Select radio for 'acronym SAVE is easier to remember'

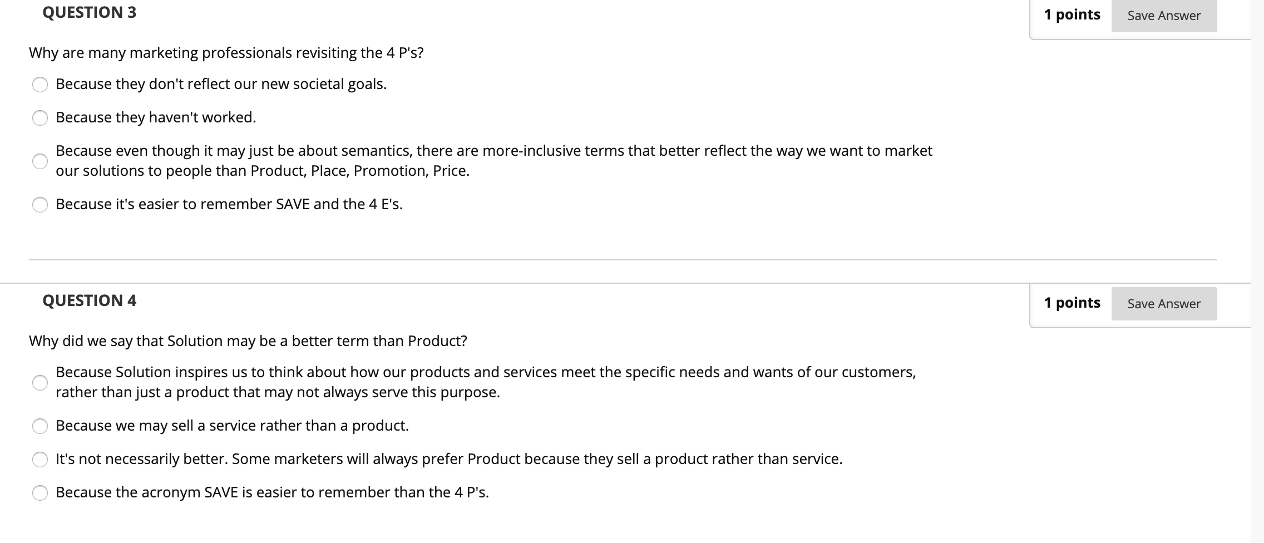pyautogui.click(x=39, y=493)
